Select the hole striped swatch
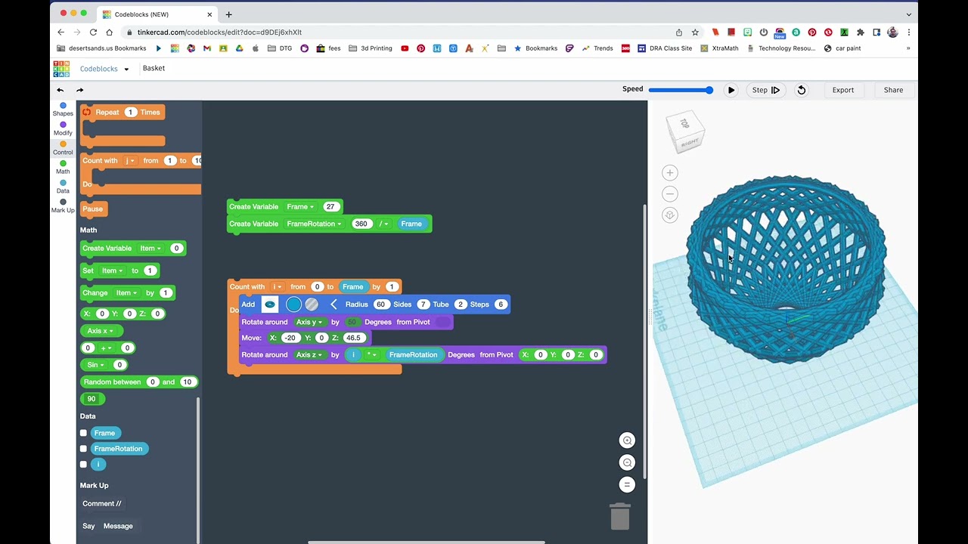 click(312, 304)
